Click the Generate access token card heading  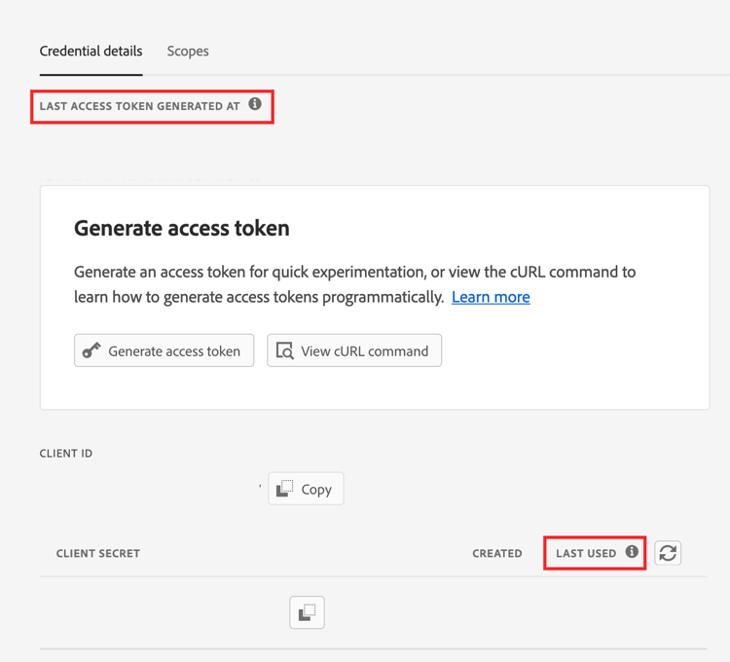pyautogui.click(x=182, y=229)
